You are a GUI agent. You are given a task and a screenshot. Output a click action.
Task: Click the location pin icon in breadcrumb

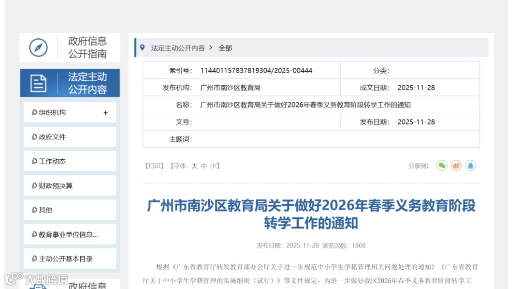[143, 47]
